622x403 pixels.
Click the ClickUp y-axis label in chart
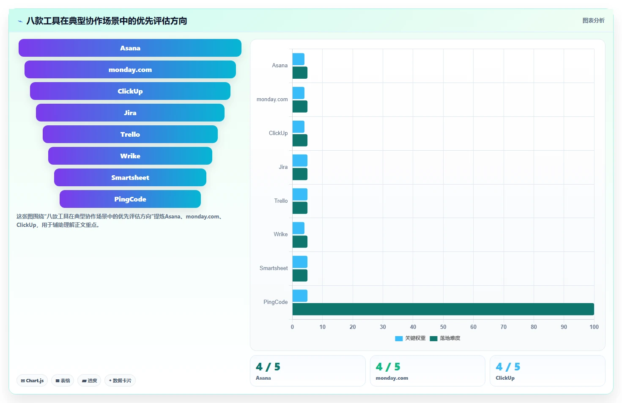pyautogui.click(x=278, y=133)
